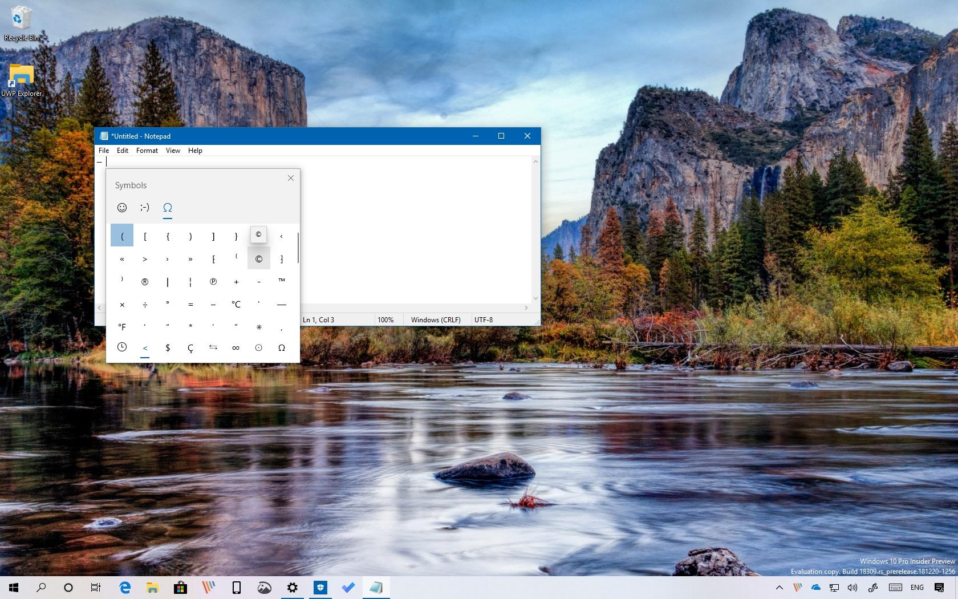This screenshot has height=599, width=958.
Task: Open the math symbols category
Action: point(236,347)
